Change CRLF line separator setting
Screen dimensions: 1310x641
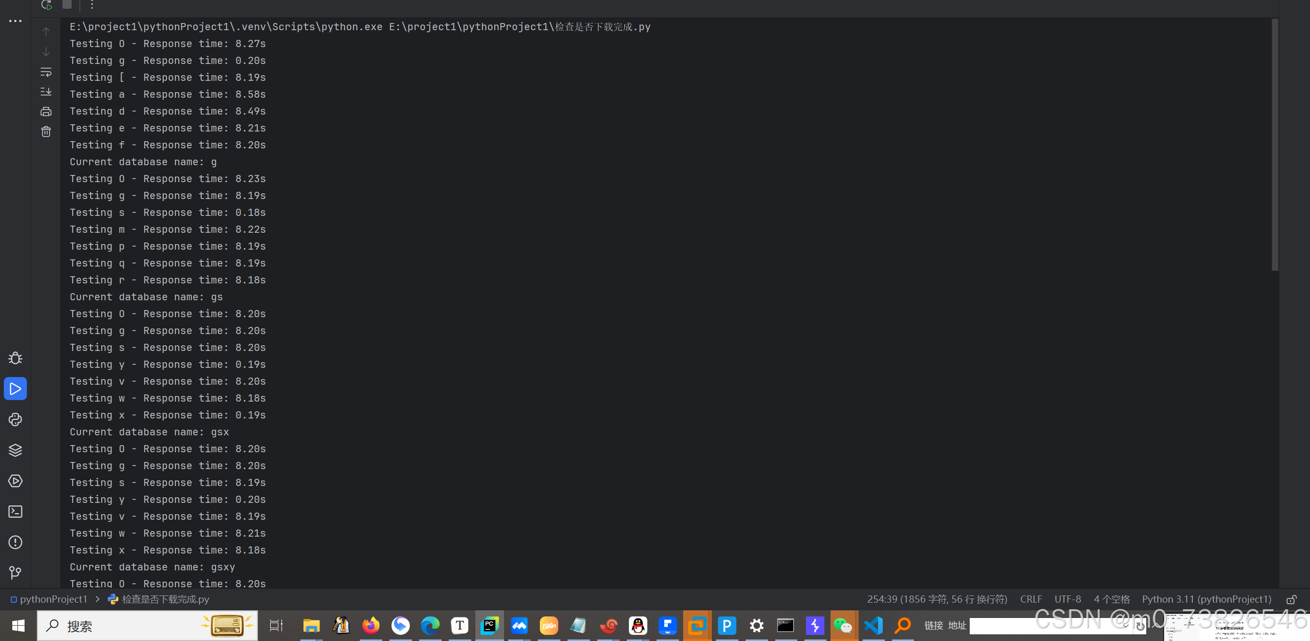click(1031, 599)
